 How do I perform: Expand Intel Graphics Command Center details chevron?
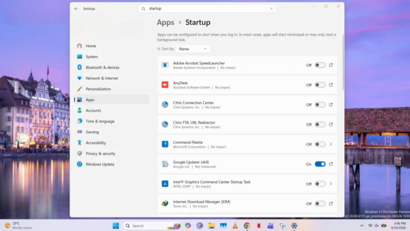click(331, 184)
